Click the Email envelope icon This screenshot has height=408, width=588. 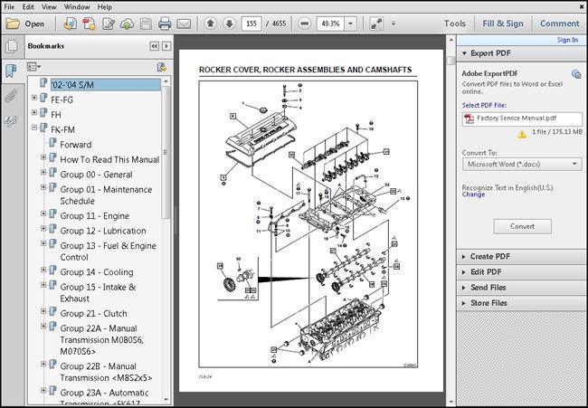184,24
